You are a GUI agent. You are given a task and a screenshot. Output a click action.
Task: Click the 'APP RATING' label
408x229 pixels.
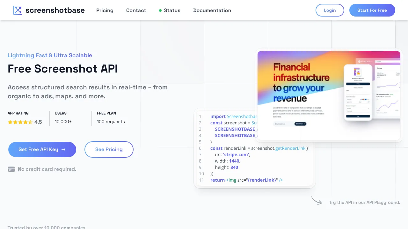[x=18, y=113]
